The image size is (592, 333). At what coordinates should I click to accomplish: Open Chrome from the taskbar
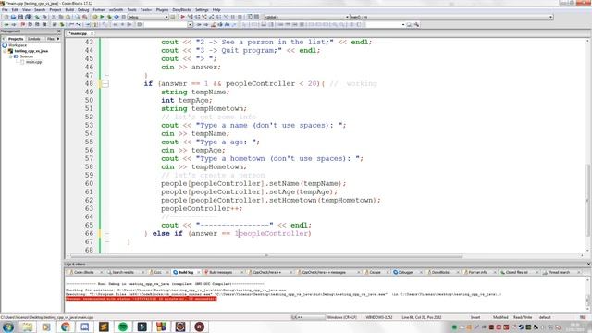click(x=66, y=327)
